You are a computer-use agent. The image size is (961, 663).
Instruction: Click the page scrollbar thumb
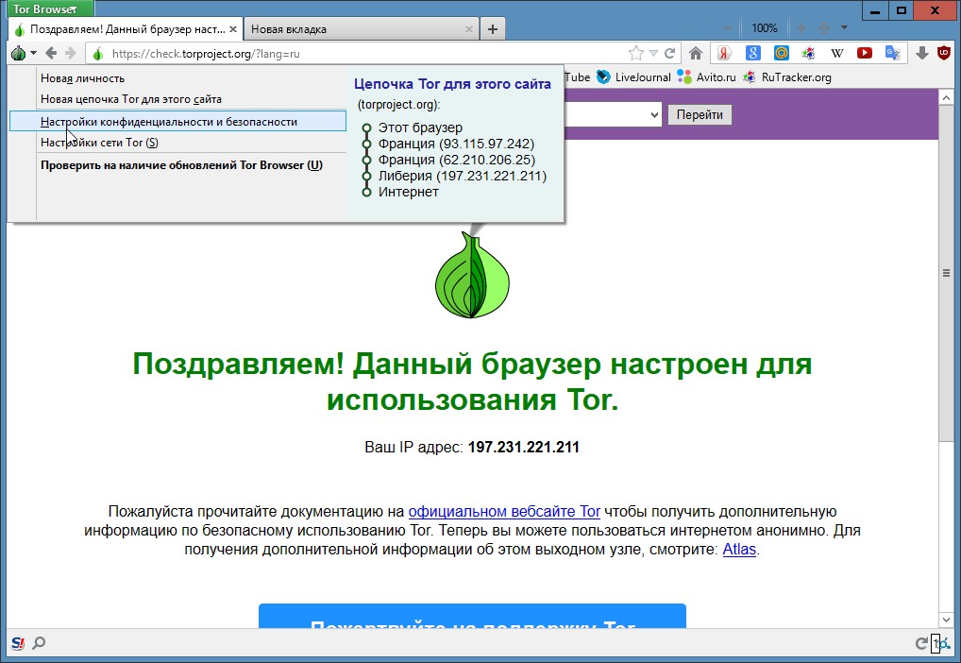click(946, 272)
